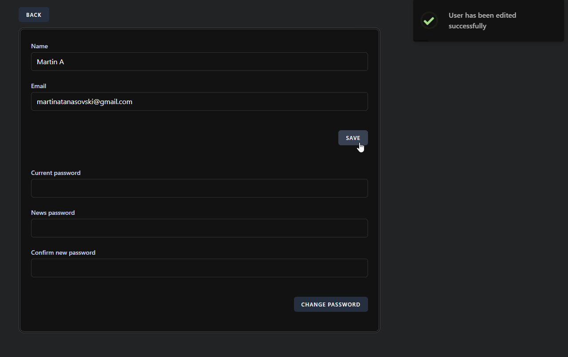Click the "Name" field label
The image size is (568, 357).
coord(39,46)
